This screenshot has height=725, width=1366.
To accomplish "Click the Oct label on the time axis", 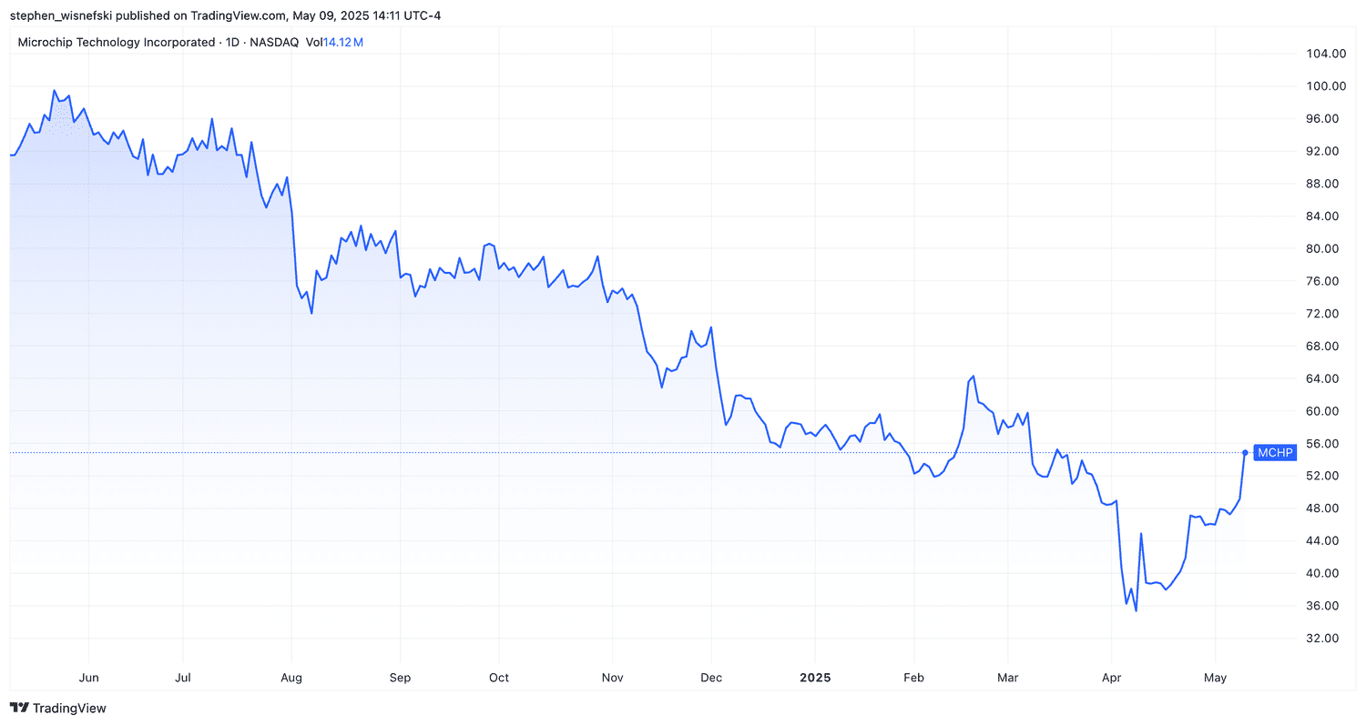I will click(x=498, y=678).
